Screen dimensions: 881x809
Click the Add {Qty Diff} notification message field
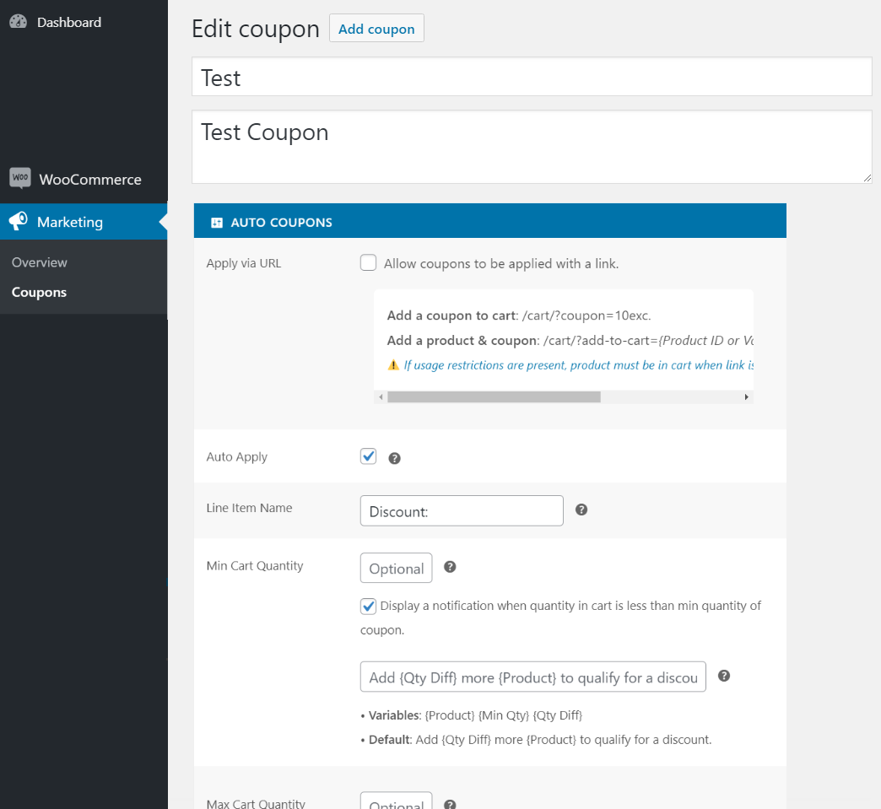pyautogui.click(x=532, y=677)
